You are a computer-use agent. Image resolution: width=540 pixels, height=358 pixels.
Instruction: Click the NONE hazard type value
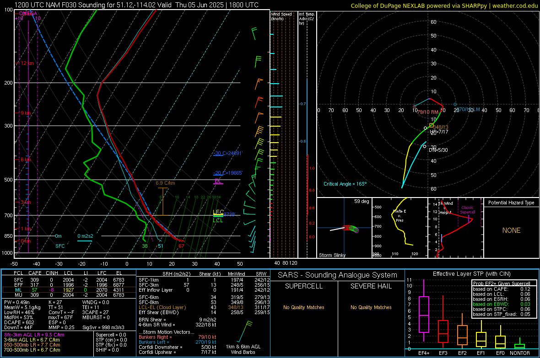(511, 230)
